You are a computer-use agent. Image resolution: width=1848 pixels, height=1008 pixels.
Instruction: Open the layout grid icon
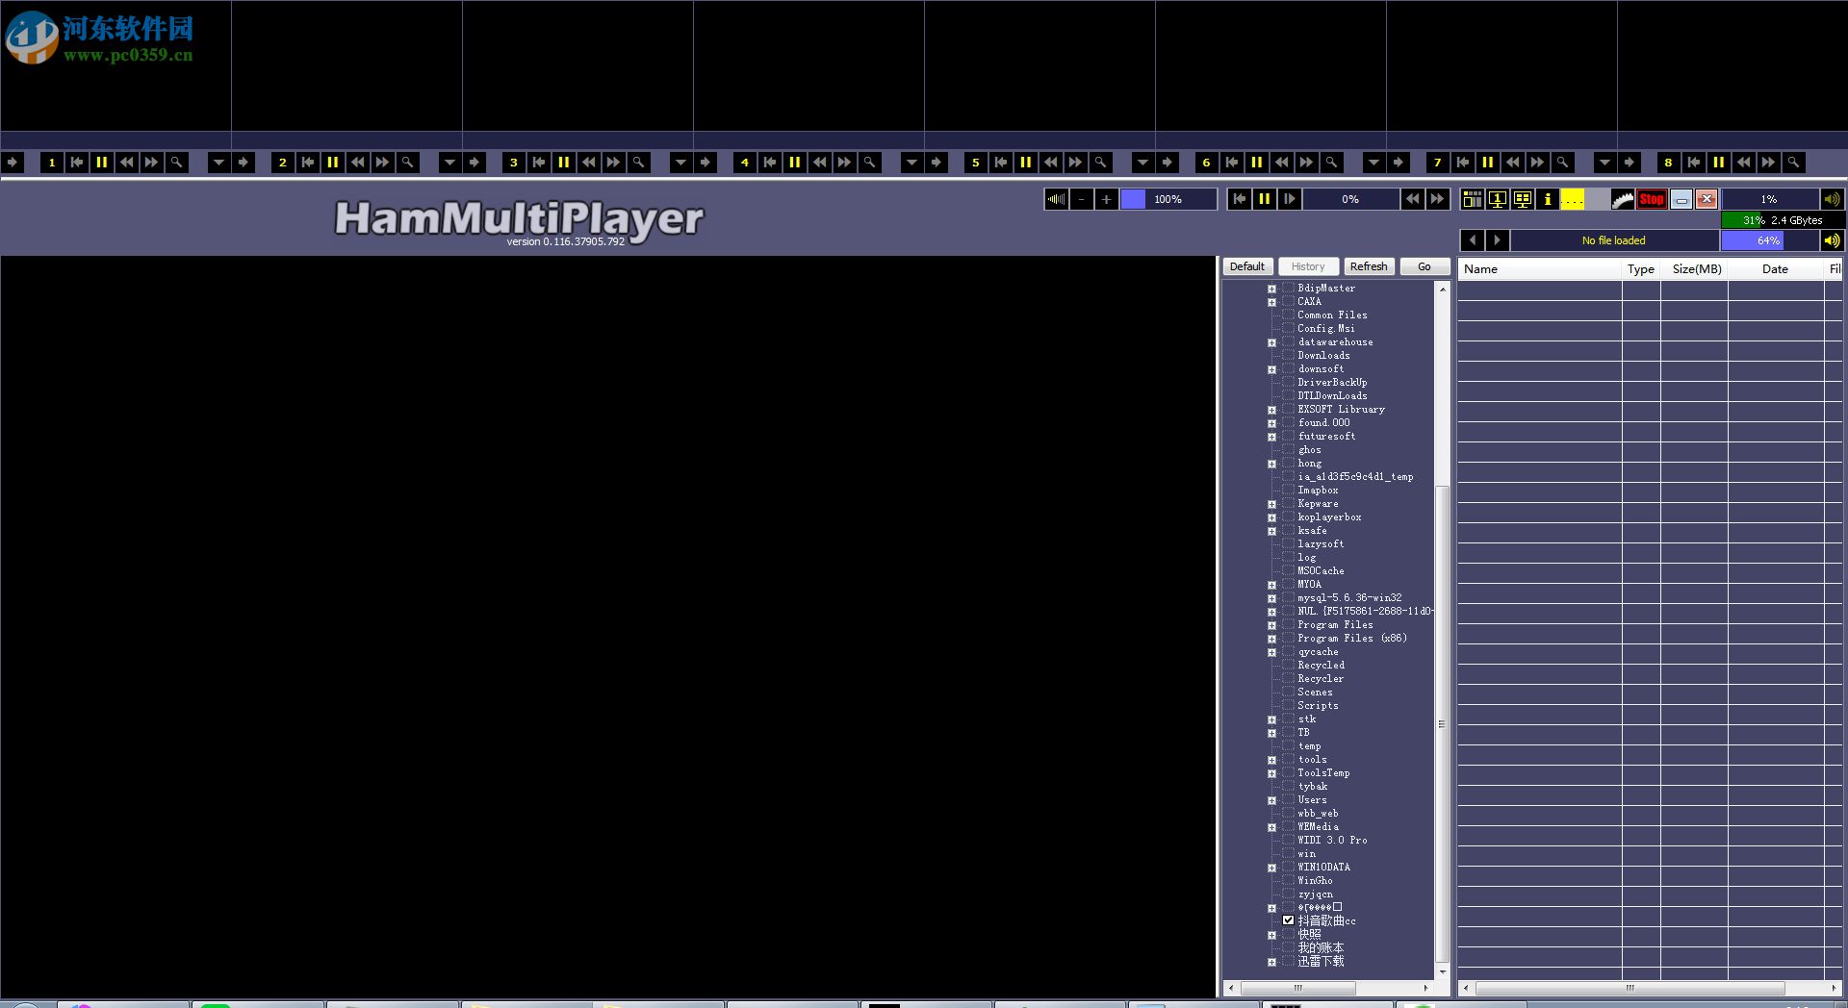[1473, 199]
